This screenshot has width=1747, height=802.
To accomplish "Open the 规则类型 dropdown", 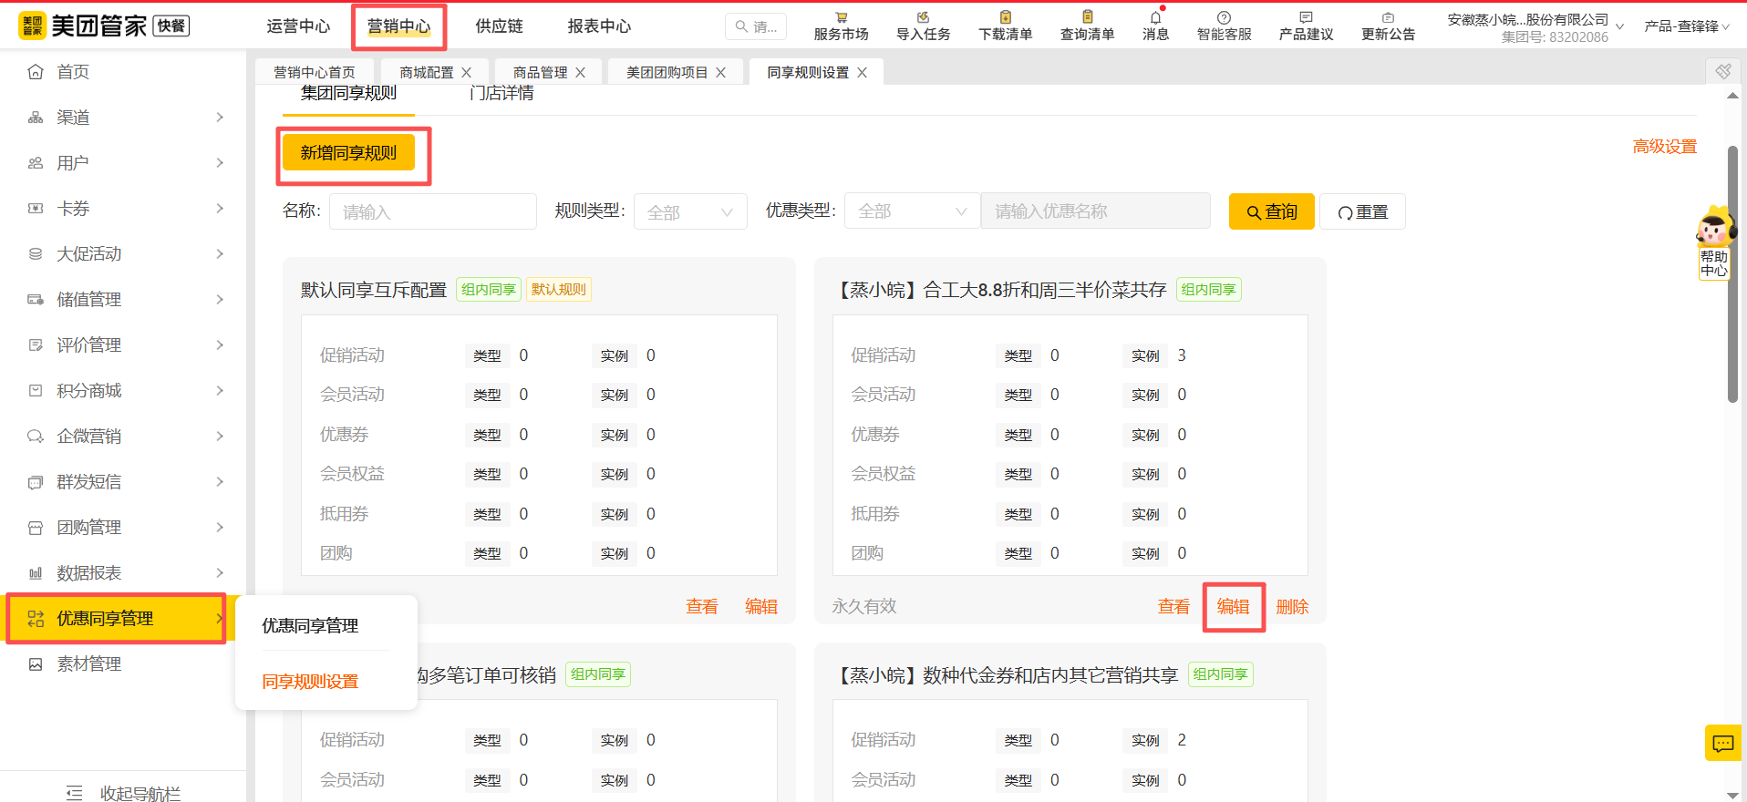I will tap(690, 211).
